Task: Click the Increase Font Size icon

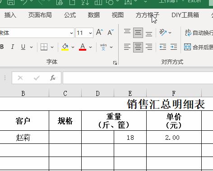Action: click(99, 32)
